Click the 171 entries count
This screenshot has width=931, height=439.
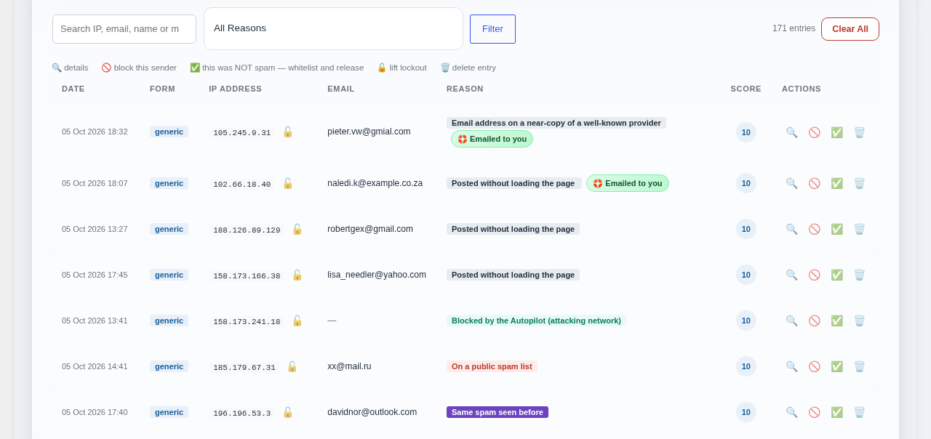(x=794, y=28)
